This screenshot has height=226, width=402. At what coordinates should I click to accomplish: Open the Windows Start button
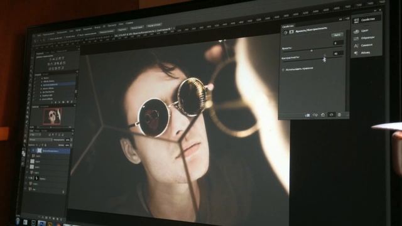coord(18,221)
